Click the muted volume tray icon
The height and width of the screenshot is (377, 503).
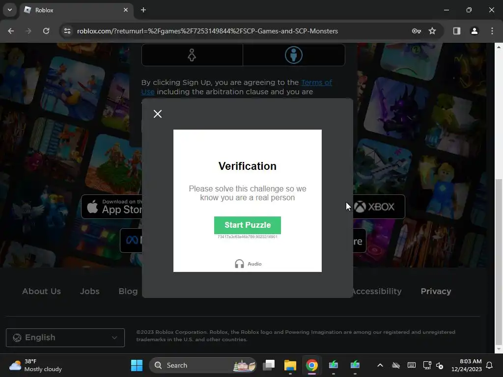440,365
